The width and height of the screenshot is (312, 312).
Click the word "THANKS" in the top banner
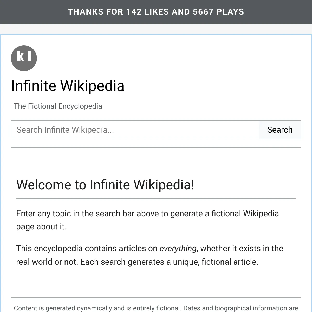82,12
